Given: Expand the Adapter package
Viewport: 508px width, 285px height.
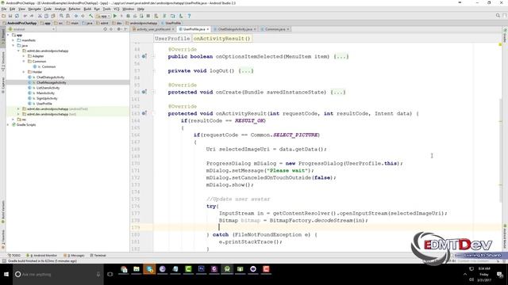Looking at the screenshot, I should tap(24, 56).
